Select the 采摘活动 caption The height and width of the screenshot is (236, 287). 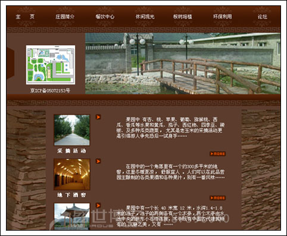pyautogui.click(x=72, y=151)
